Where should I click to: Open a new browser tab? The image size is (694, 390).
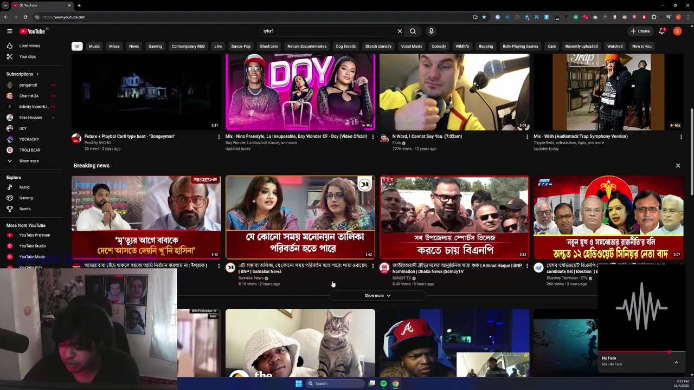(79, 5)
